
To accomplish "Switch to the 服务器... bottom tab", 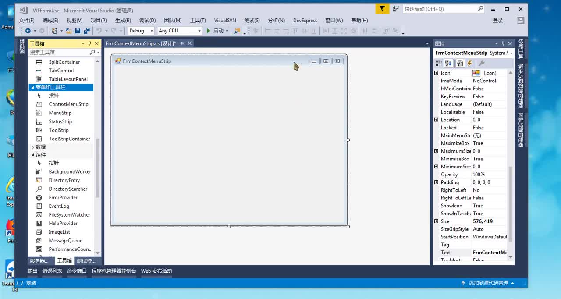I will (39, 261).
